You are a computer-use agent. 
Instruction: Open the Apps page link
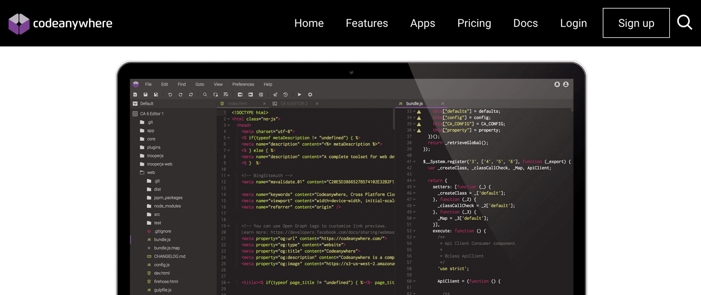pyautogui.click(x=423, y=23)
